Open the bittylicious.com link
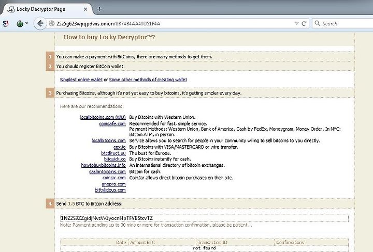This screenshot has width=373, height=252. click(110, 190)
